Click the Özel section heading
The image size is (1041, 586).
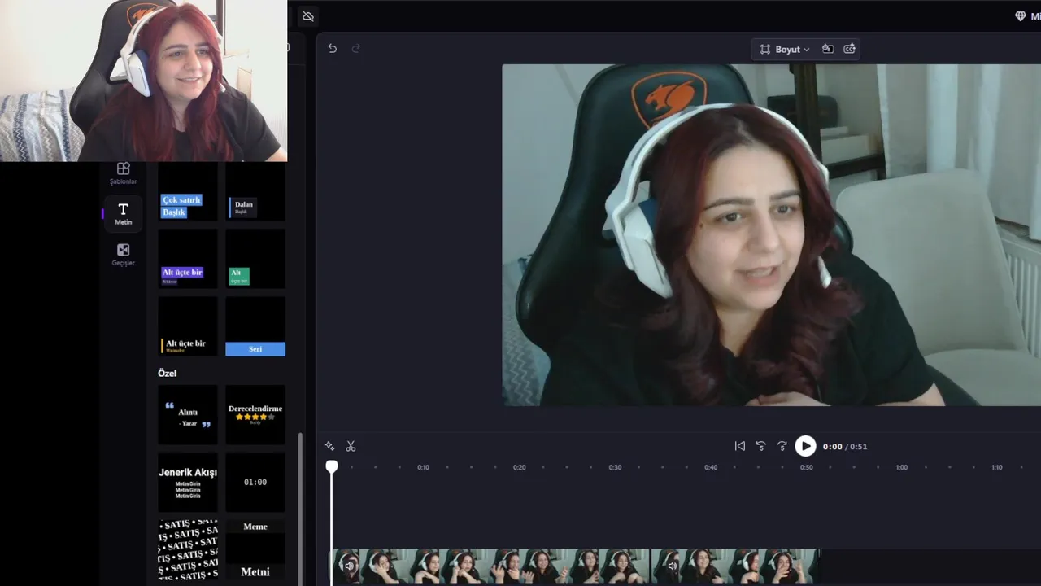(167, 373)
